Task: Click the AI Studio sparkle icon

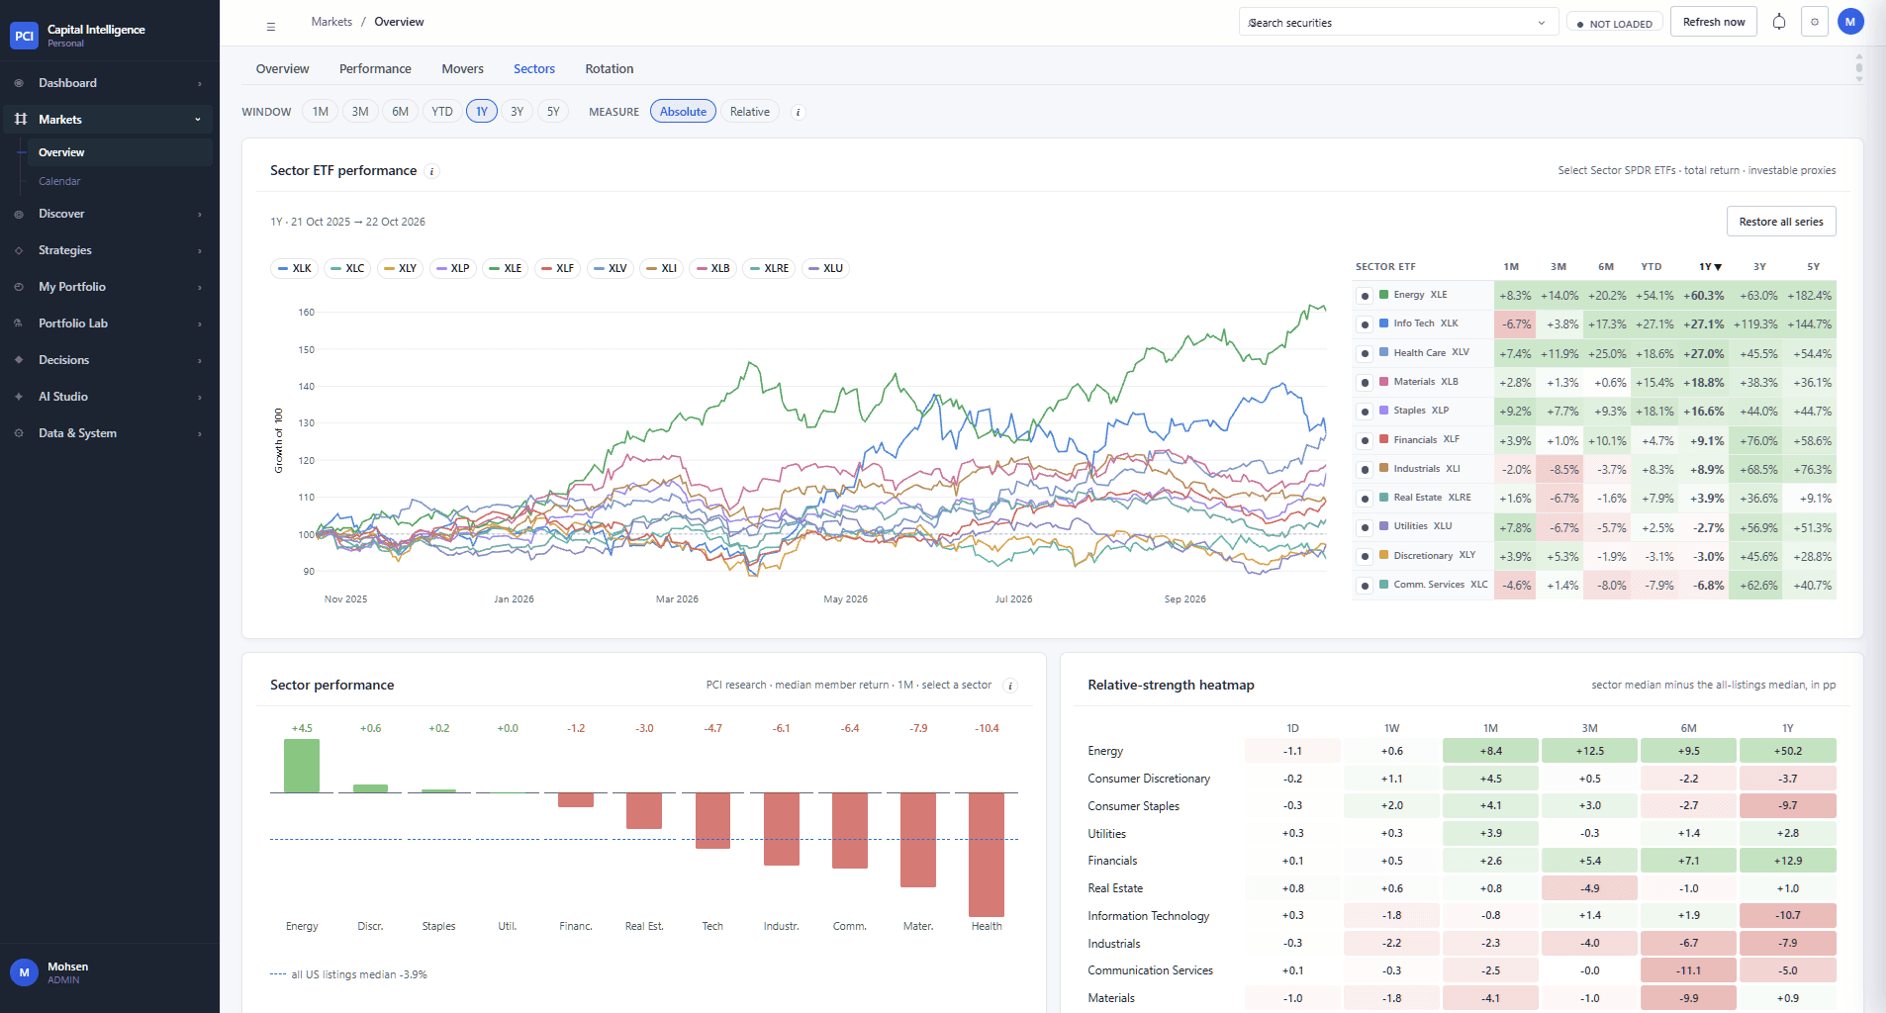Action: click(x=19, y=397)
